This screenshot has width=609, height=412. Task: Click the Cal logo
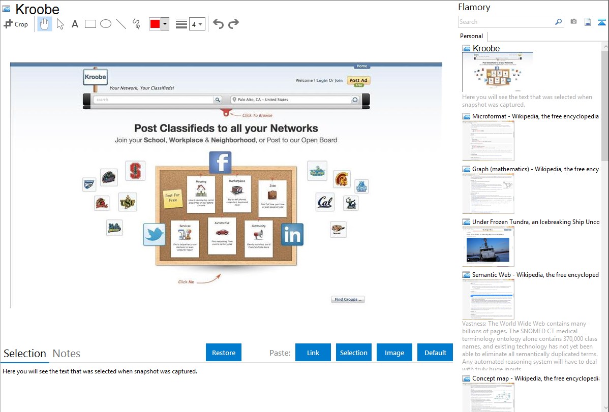pos(325,202)
